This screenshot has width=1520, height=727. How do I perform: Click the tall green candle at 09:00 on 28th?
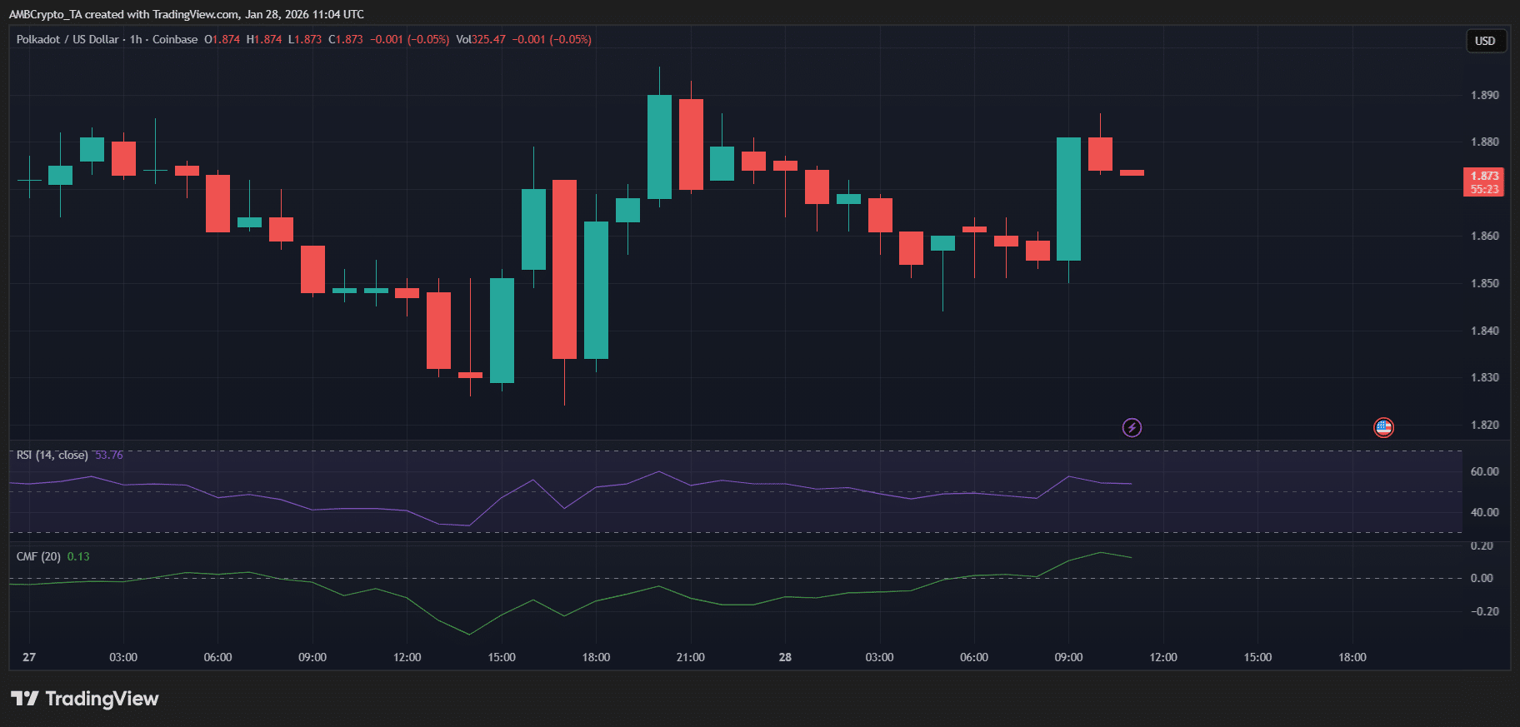pyautogui.click(x=1068, y=200)
